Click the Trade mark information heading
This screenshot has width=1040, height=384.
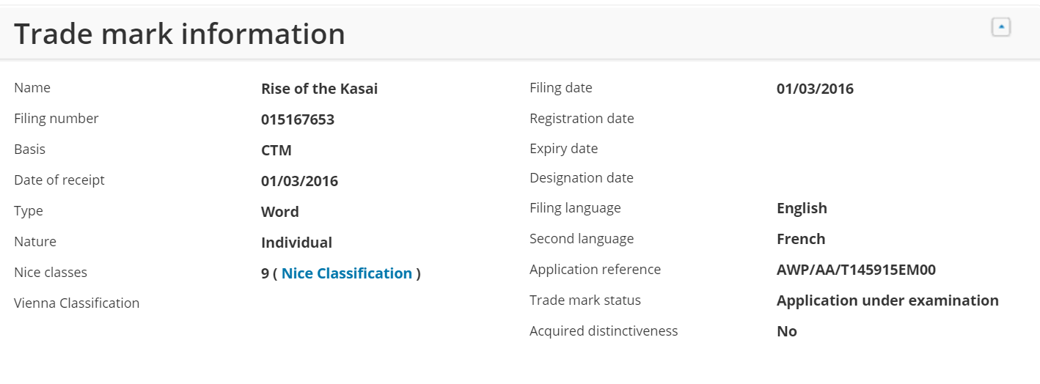coord(180,34)
